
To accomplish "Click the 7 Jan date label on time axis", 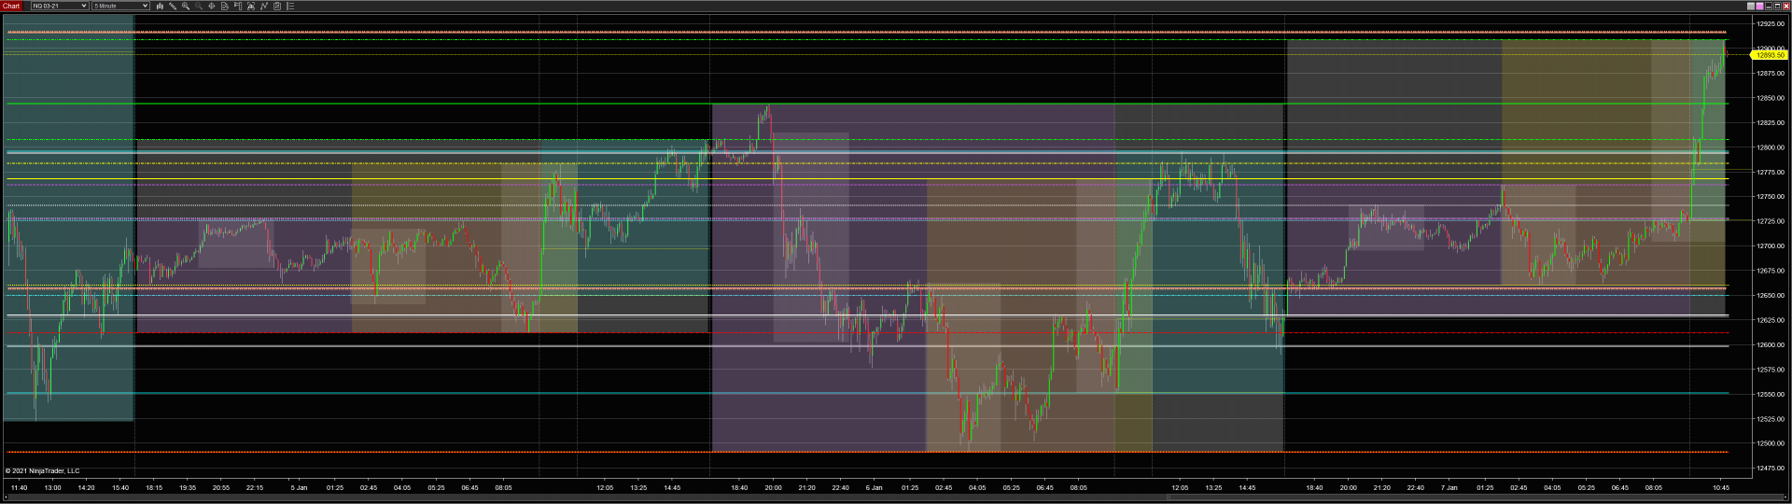I will 1449,487.
